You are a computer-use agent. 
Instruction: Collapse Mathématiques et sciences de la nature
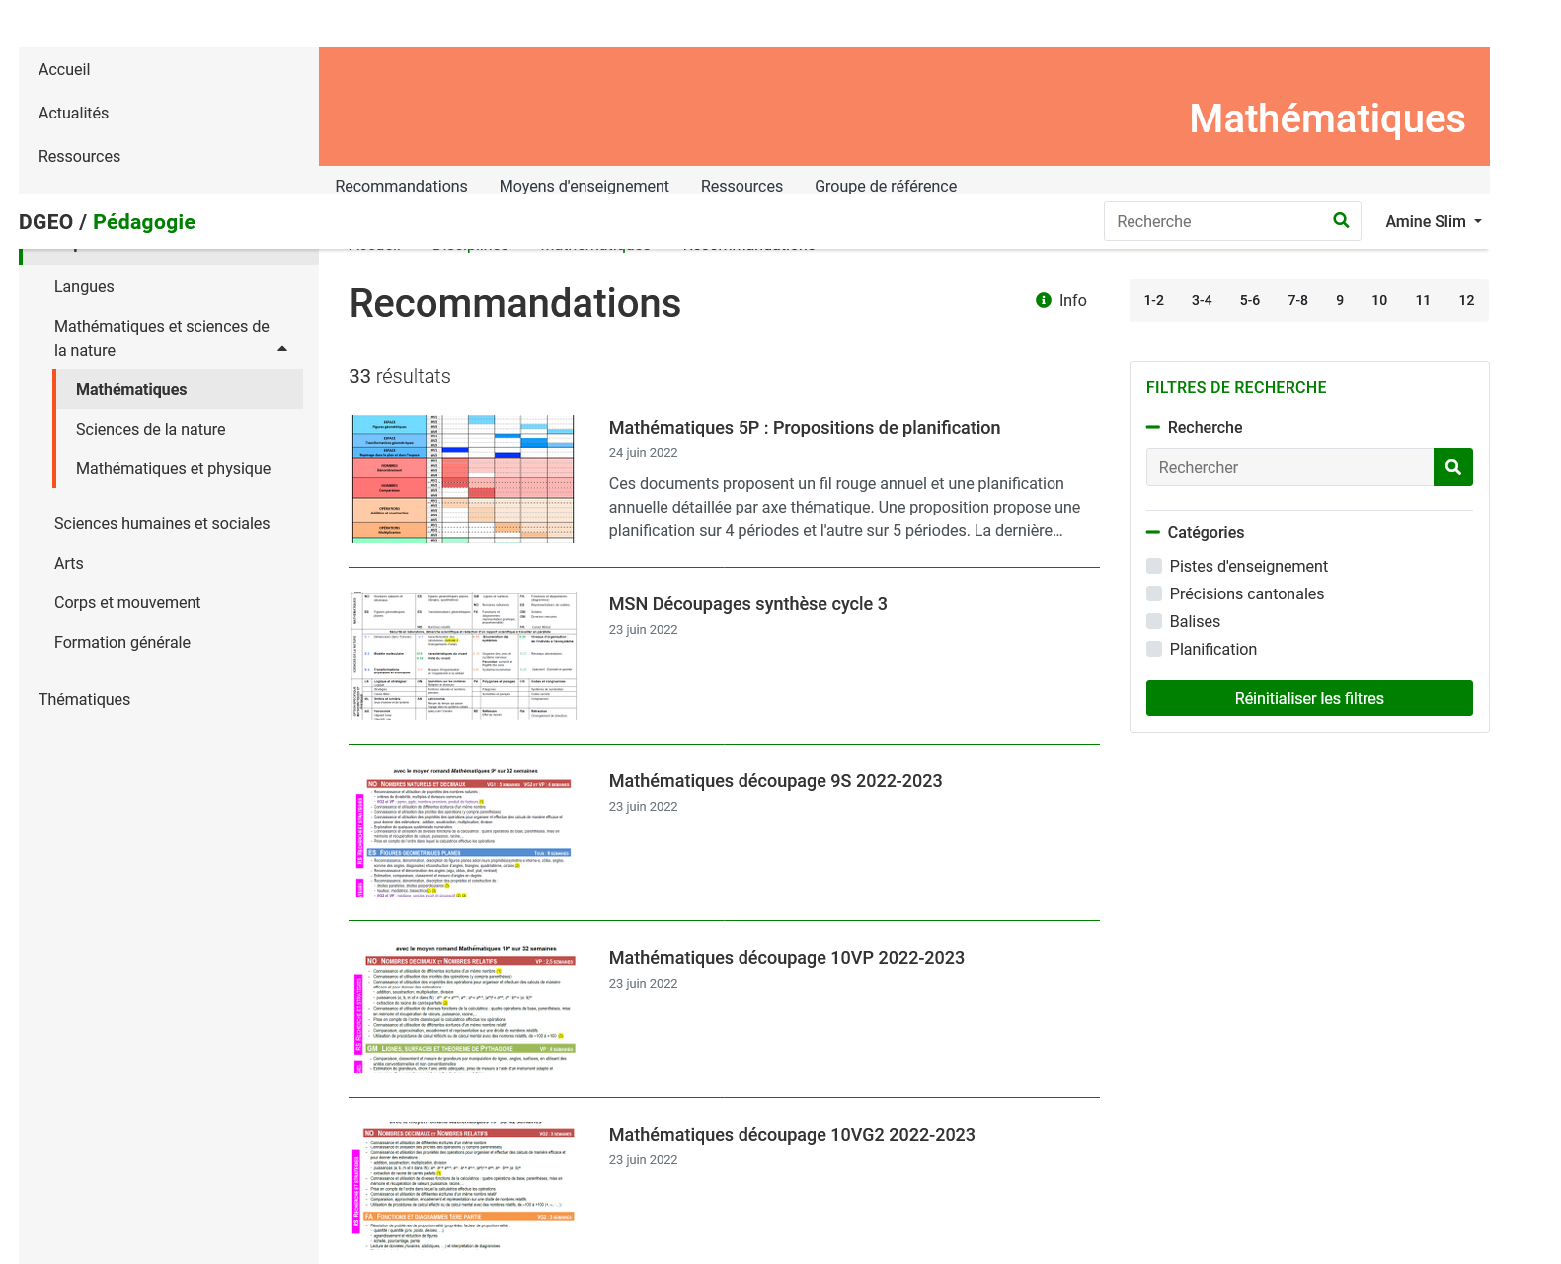coord(282,348)
